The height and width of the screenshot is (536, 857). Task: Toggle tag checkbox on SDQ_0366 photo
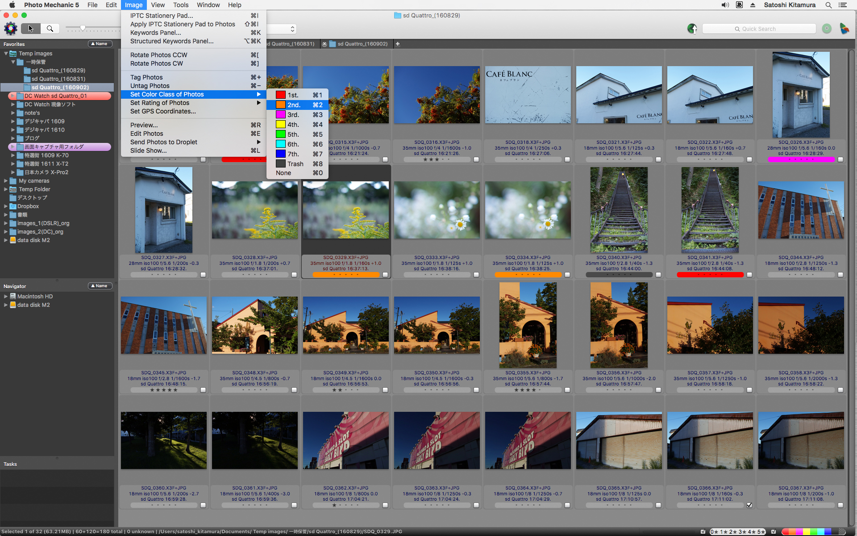749,505
